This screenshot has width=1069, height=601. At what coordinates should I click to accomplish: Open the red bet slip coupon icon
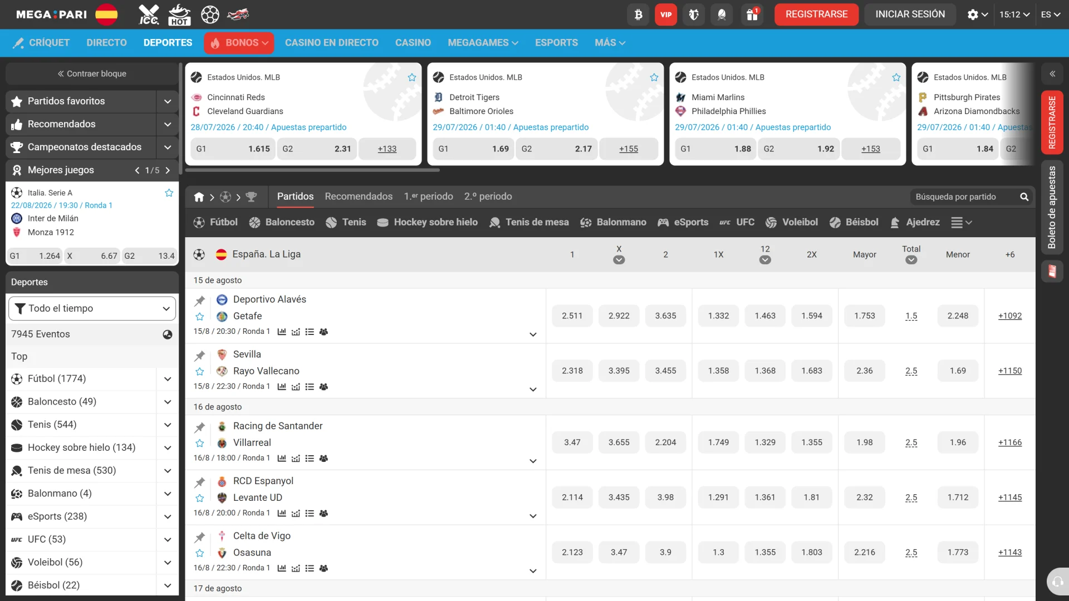click(1052, 271)
